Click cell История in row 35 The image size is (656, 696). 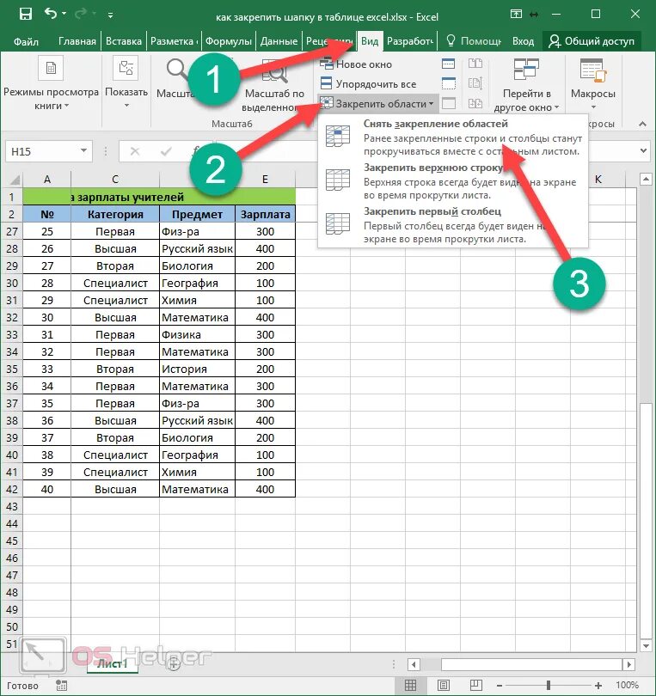click(197, 369)
